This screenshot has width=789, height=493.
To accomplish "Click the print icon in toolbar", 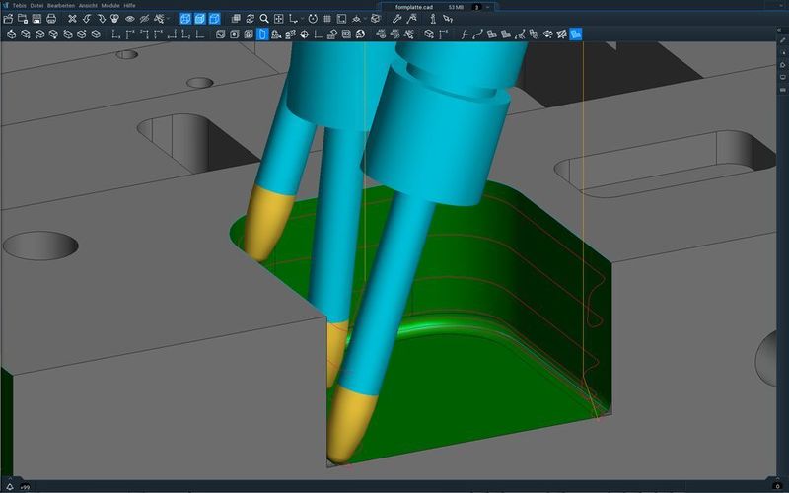I will pos(50,19).
